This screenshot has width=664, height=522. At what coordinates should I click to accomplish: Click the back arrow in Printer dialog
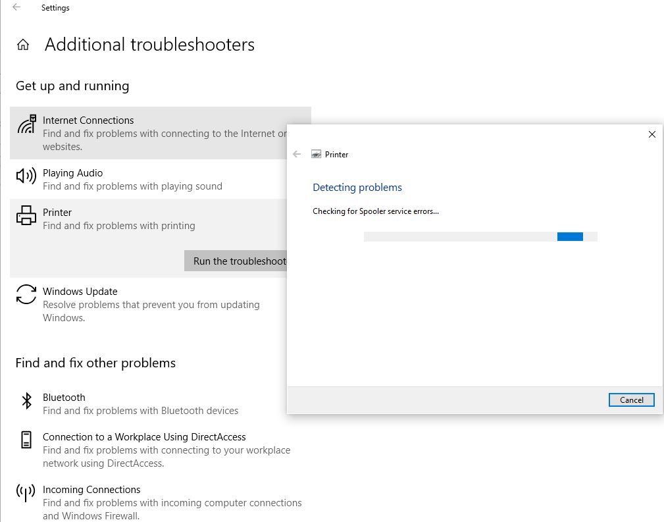(297, 154)
